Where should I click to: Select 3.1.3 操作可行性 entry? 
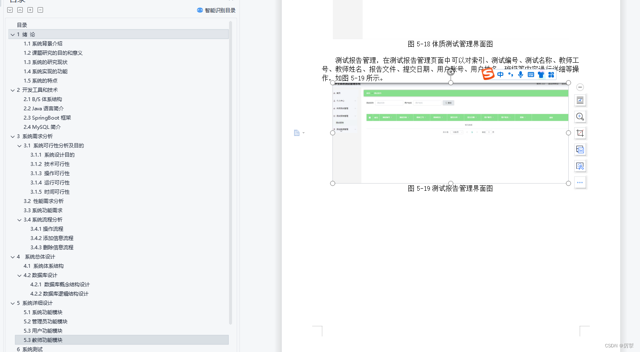click(50, 173)
